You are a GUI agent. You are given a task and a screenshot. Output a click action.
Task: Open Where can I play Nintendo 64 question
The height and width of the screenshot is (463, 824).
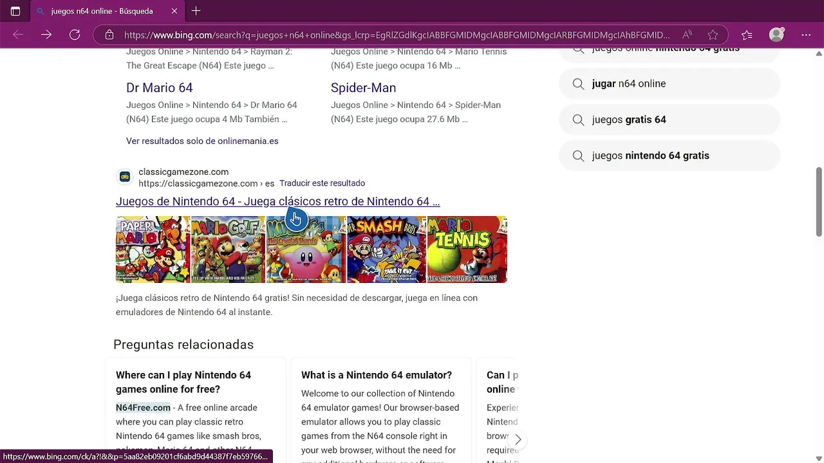pyautogui.click(x=183, y=382)
